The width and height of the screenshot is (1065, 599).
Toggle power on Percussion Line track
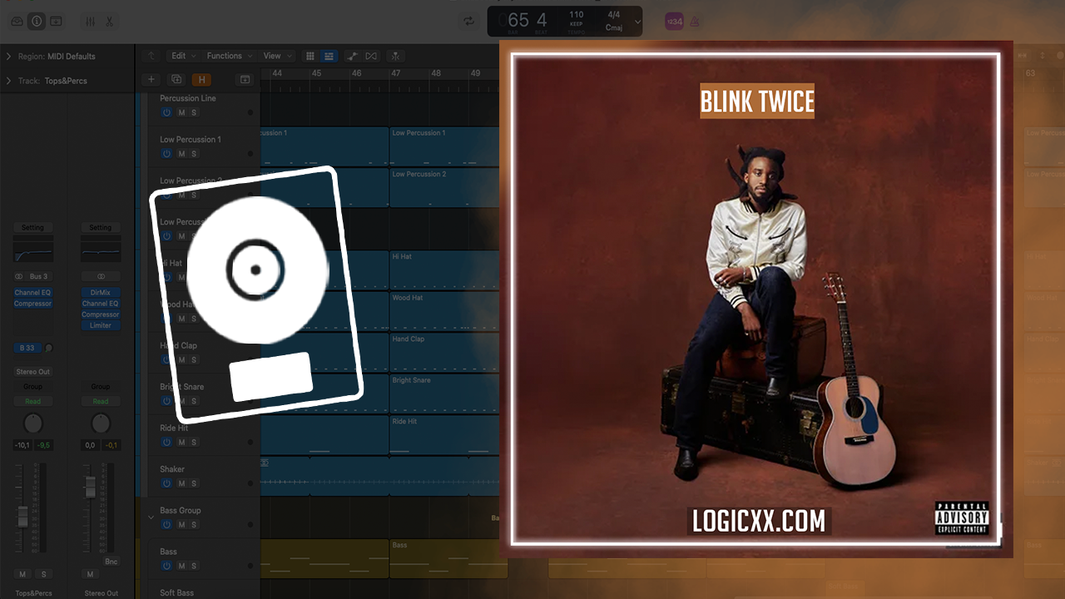pos(166,112)
